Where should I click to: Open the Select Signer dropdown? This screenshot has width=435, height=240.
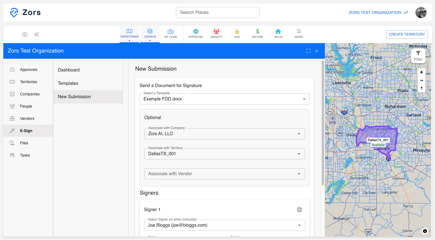coord(224,225)
